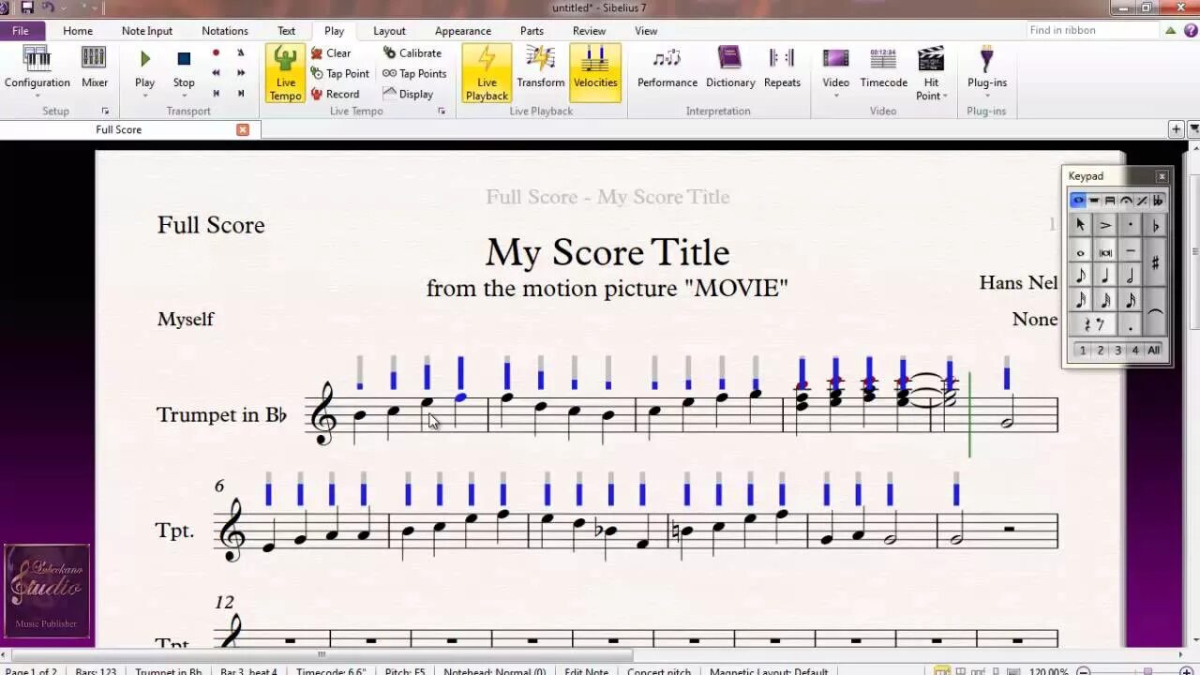Expand the Hit Point dropdown
The height and width of the screenshot is (675, 1200).
coord(945,96)
